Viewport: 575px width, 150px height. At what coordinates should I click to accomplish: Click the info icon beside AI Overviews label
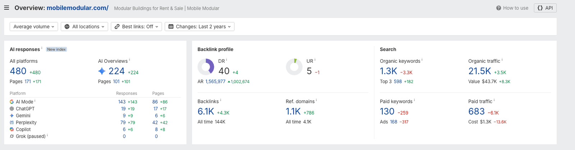tap(129, 60)
